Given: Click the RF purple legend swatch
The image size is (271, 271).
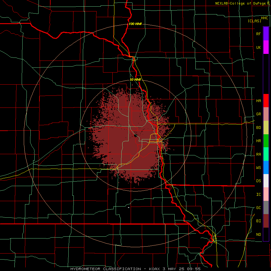Looking at the screenshot, I should [266, 34].
